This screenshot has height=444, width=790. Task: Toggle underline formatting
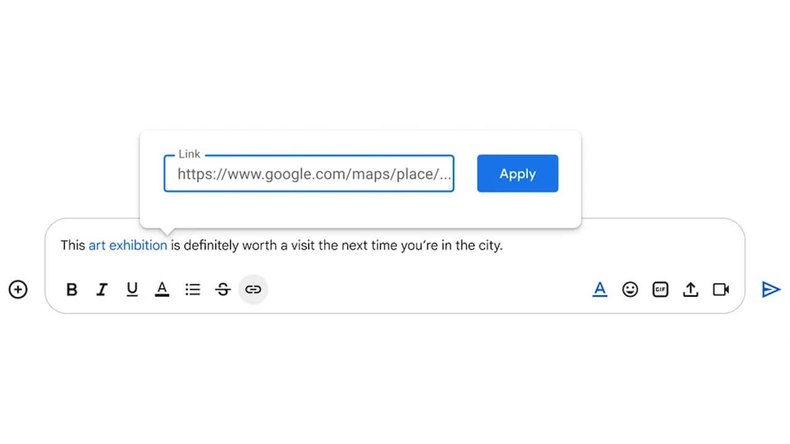coord(132,289)
